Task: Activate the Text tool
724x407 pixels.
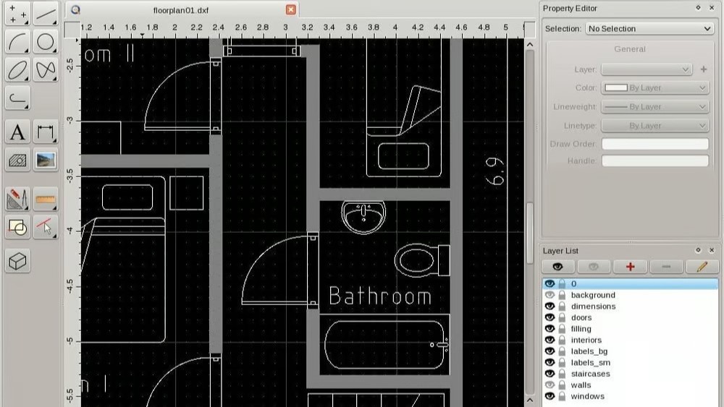Action: [17, 132]
